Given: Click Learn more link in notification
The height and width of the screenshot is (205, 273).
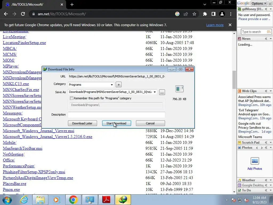Looking at the screenshot, I should [x=215, y=25].
